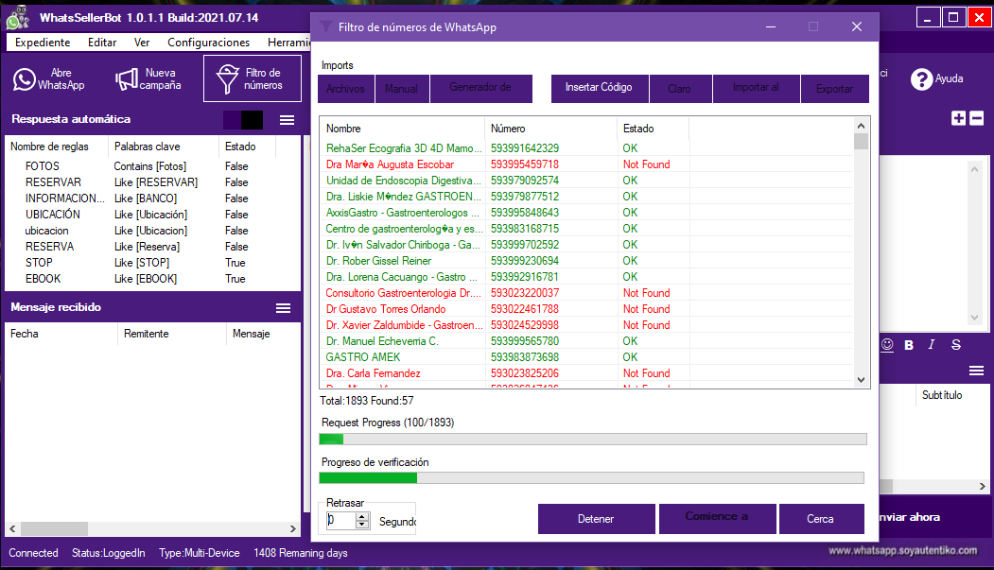The image size is (994, 570).
Task: Click the Comience a button
Action: [x=717, y=519]
